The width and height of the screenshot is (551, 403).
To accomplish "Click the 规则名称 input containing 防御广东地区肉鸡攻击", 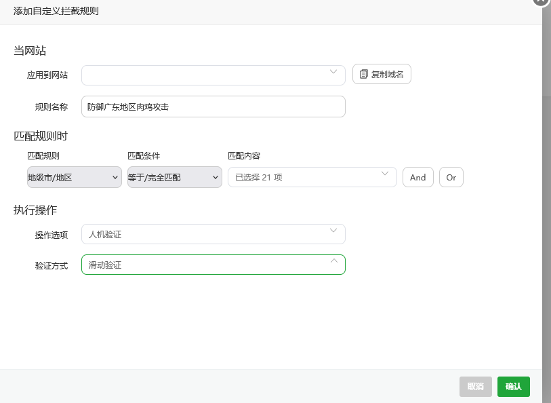I will pyautogui.click(x=213, y=107).
